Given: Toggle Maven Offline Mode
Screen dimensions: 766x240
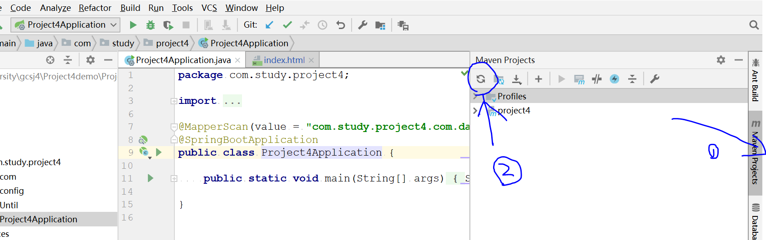Looking at the screenshot, I should tap(597, 79).
